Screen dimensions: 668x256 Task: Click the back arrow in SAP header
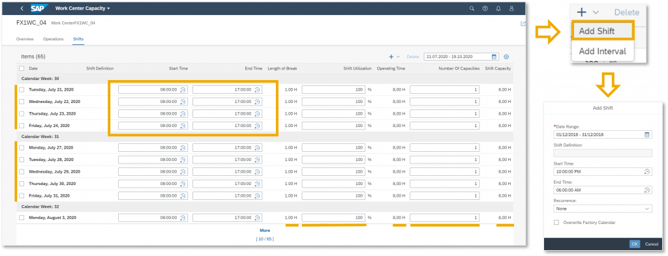click(22, 8)
